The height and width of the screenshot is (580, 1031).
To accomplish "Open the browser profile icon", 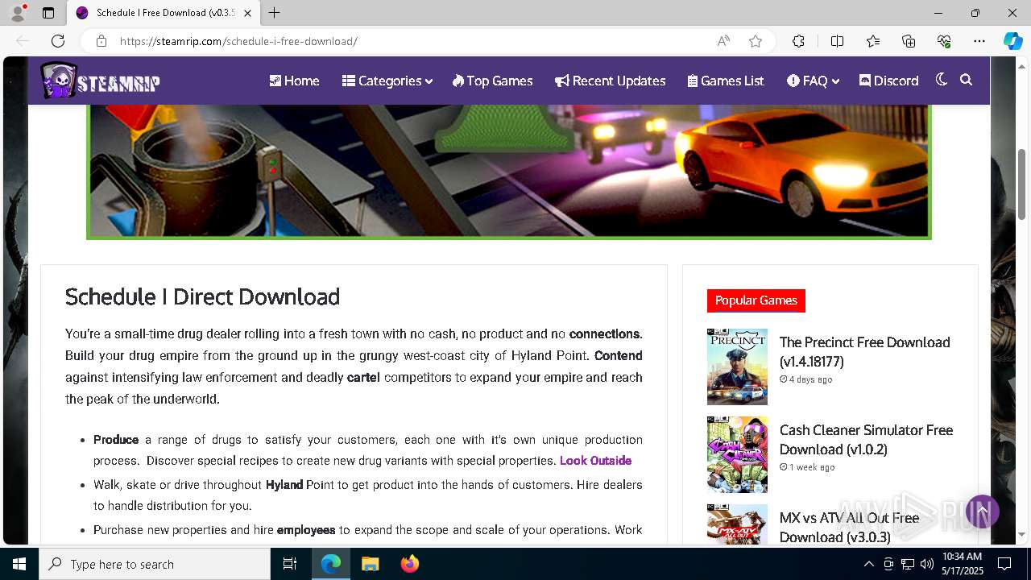I will pos(18,13).
